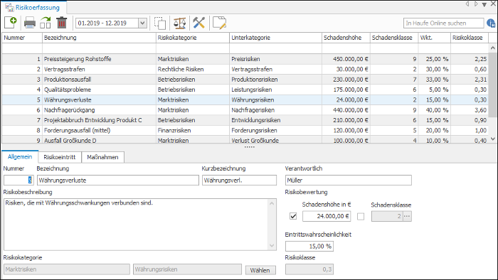498x280 pixels.
Task: Click the Verantwortlich field Müller
Action: [x=349, y=180]
